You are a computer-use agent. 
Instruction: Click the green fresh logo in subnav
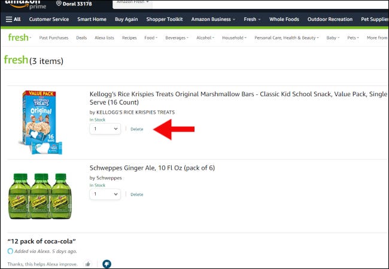pyautogui.click(x=19, y=38)
